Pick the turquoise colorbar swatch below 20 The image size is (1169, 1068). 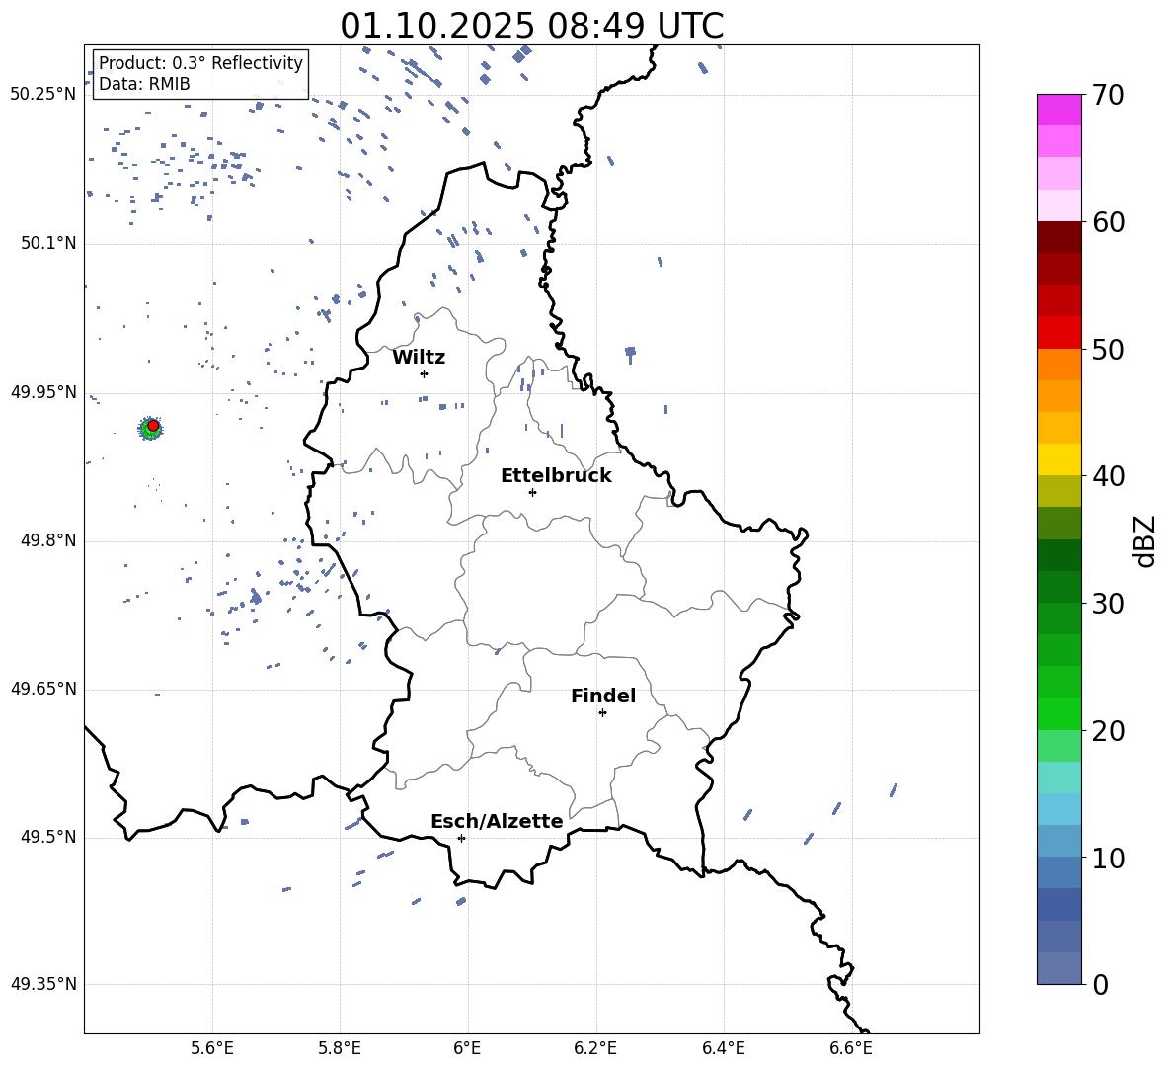tap(1059, 778)
